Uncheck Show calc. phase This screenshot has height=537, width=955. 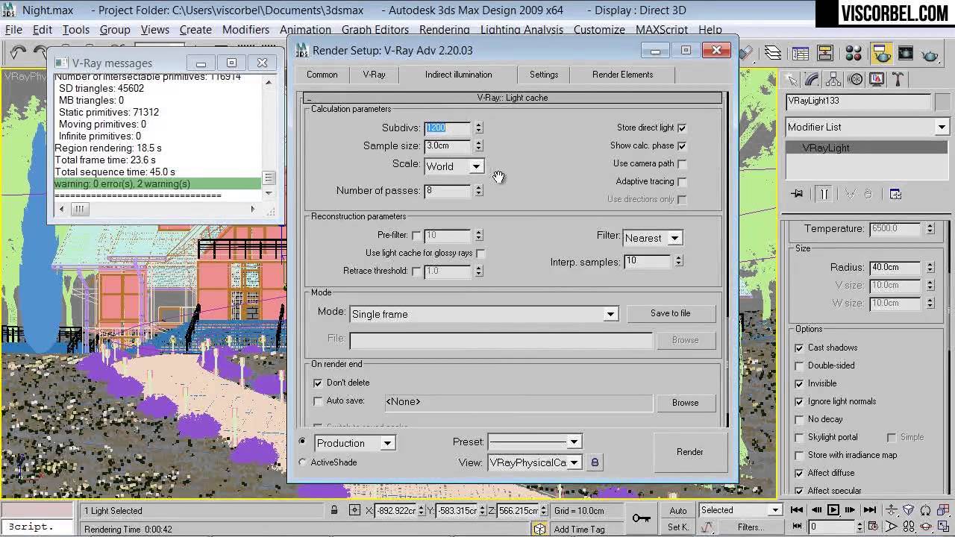coord(682,145)
